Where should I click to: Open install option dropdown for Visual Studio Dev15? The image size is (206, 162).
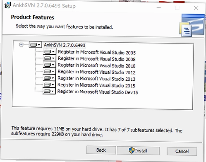pyautogui.click(x=49, y=91)
